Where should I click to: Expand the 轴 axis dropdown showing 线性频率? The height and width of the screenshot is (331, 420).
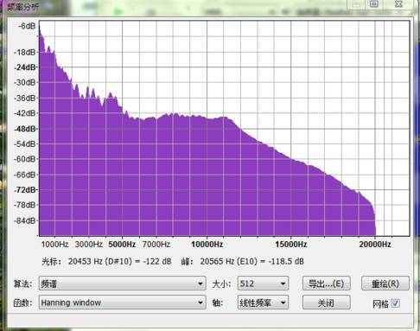tap(263, 302)
